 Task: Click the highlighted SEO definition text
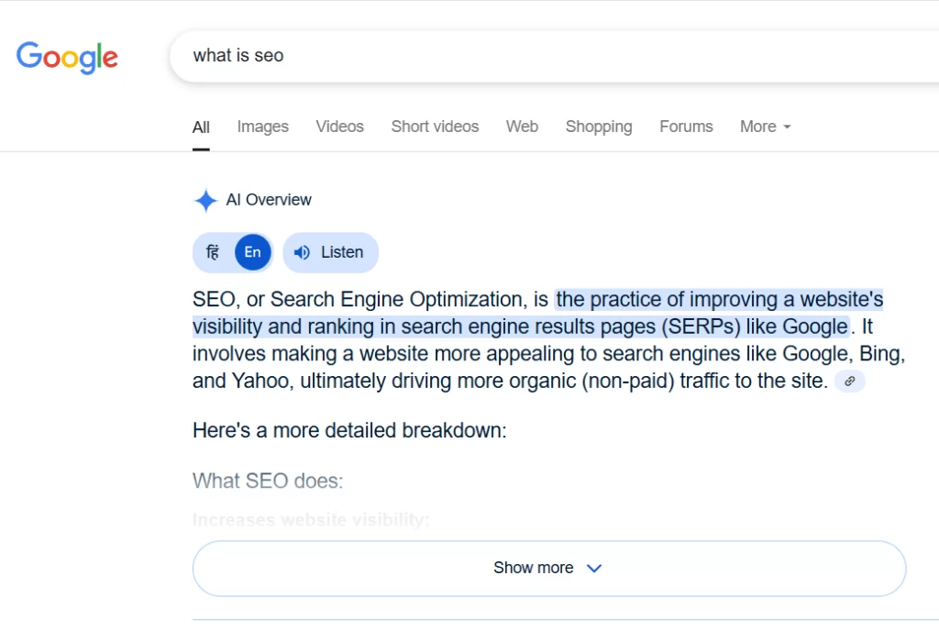tap(537, 313)
